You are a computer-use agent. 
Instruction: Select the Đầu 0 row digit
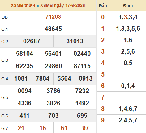[x=103, y=17]
